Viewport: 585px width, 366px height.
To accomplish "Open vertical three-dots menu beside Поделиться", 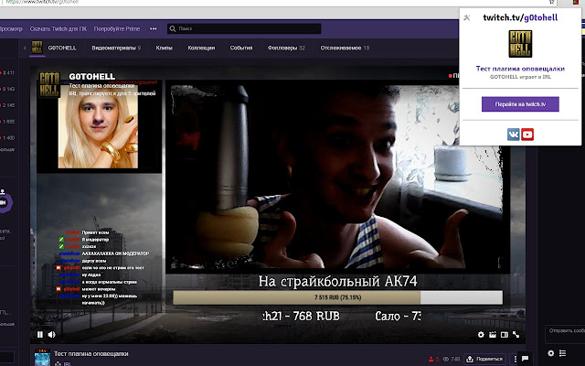I will click(516, 359).
